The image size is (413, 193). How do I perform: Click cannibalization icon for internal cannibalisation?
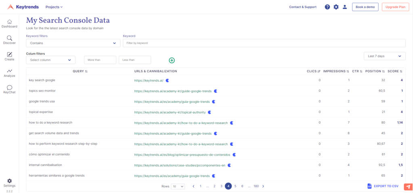pyautogui.click(x=229, y=165)
